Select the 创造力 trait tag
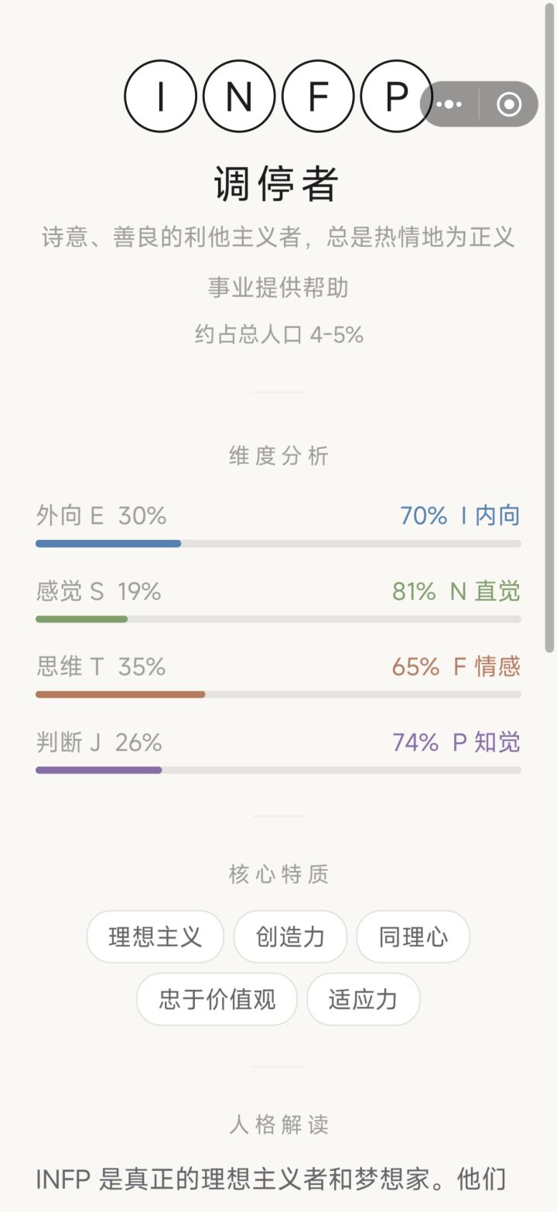The height and width of the screenshot is (1212, 557). click(x=290, y=937)
